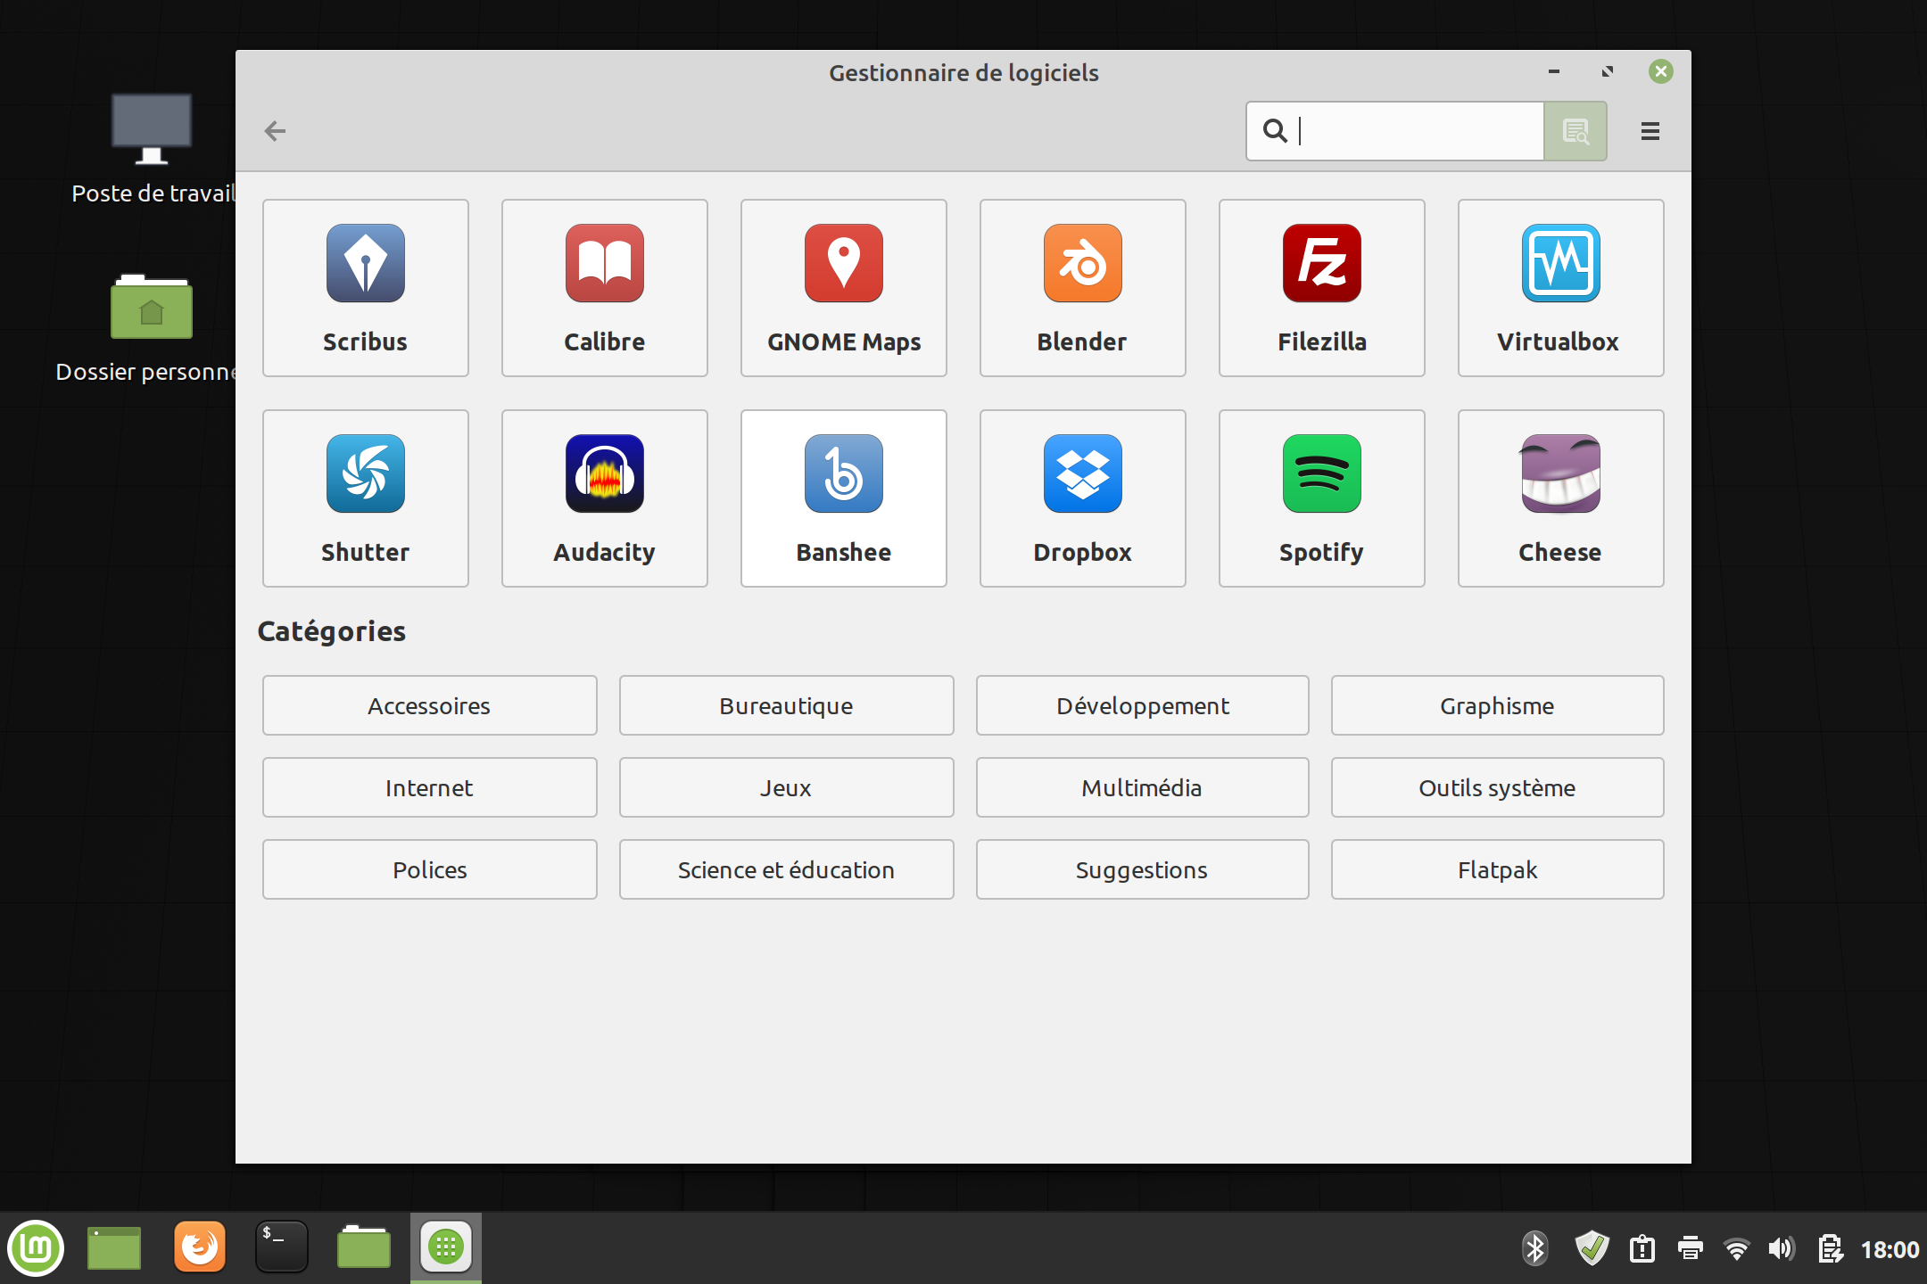Click the show desktop taskbar icon
This screenshot has width=1927, height=1284.
pyautogui.click(x=114, y=1247)
